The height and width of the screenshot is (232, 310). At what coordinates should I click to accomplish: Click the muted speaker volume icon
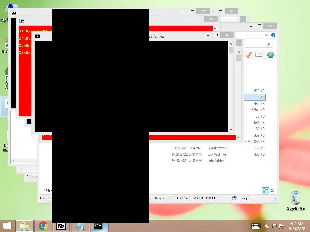(267, 226)
